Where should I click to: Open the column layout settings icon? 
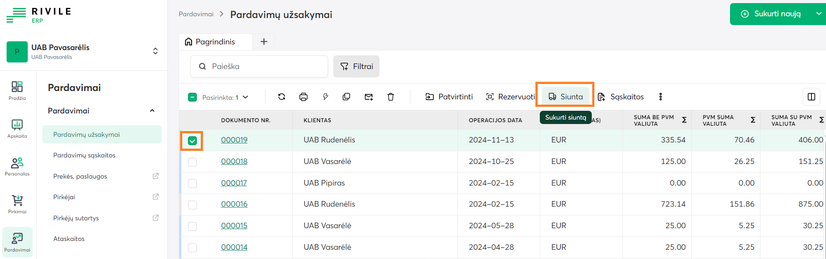[811, 97]
